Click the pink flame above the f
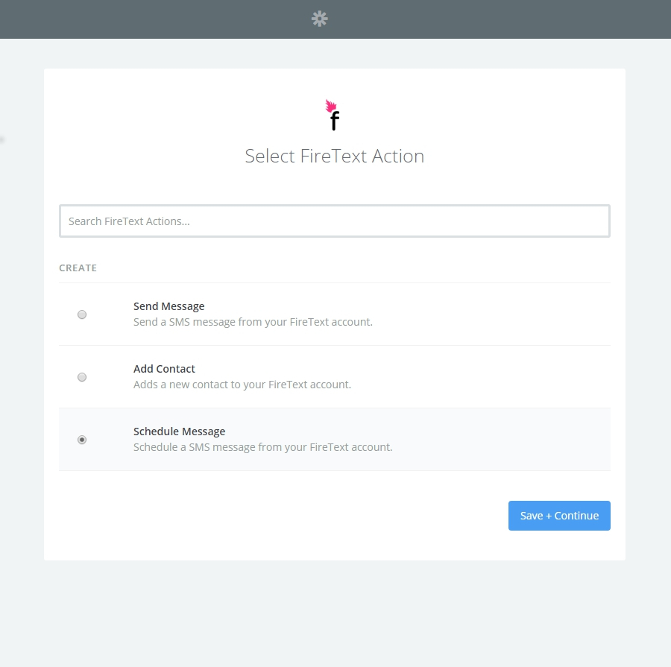Viewport: 671px width, 667px height. coord(331,106)
